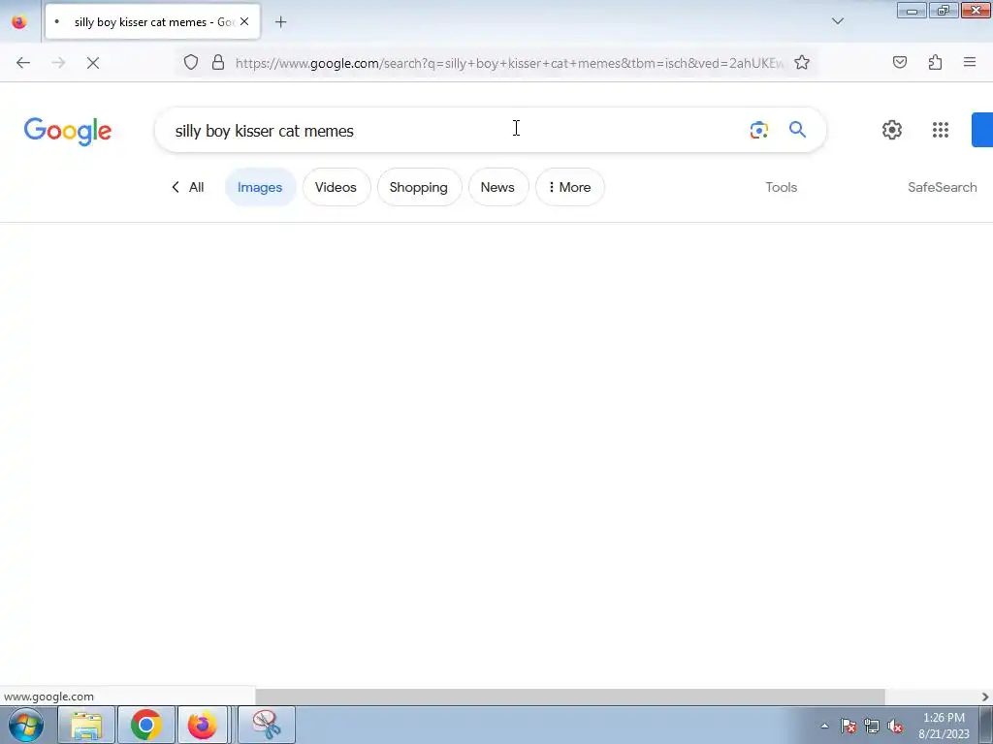Open Firefox extensions menu
Image resolution: width=993 pixels, height=744 pixels.
[x=935, y=62]
